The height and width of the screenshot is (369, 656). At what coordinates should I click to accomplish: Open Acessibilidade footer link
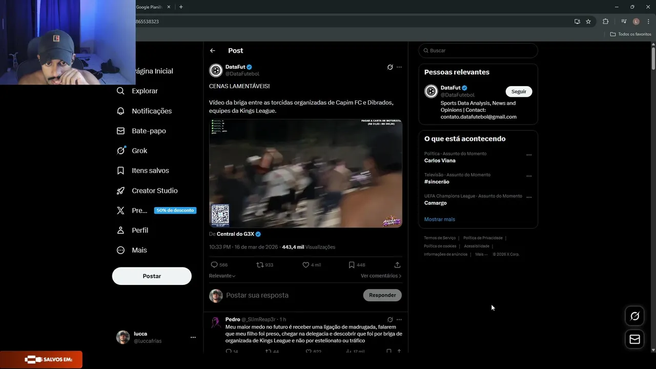(x=477, y=247)
